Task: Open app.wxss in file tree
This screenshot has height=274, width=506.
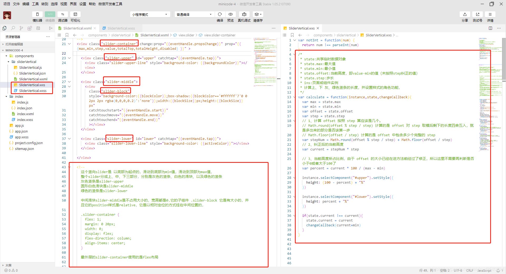Action: click(x=27, y=137)
